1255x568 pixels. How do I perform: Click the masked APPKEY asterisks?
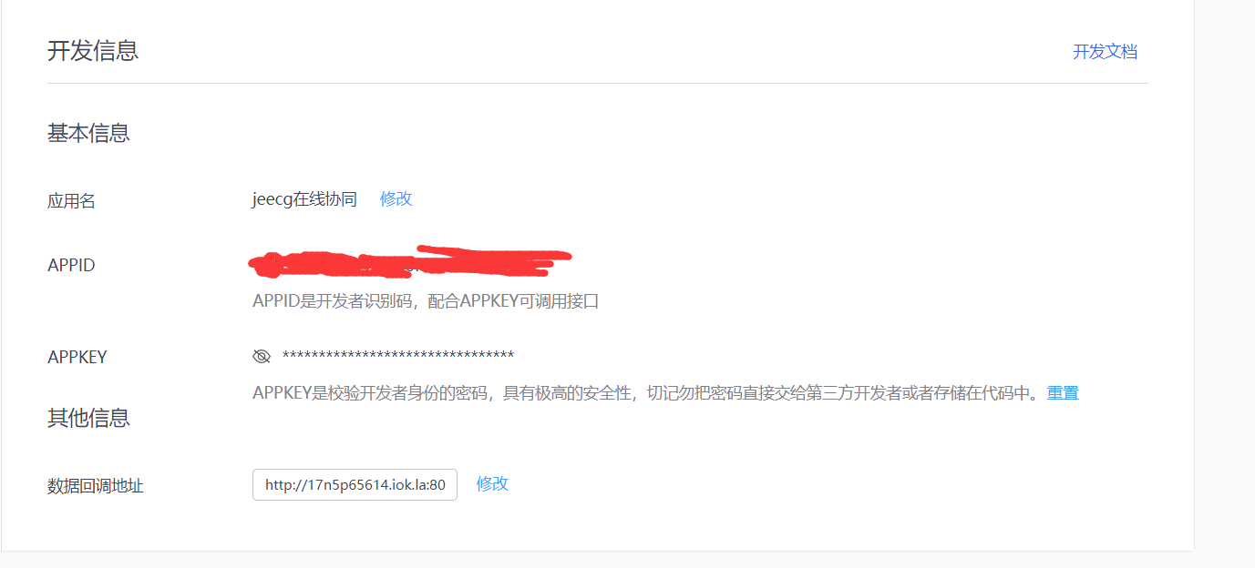pos(398,356)
